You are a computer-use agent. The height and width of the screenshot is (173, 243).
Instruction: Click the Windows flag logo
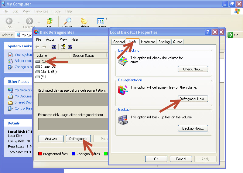[237, 11]
